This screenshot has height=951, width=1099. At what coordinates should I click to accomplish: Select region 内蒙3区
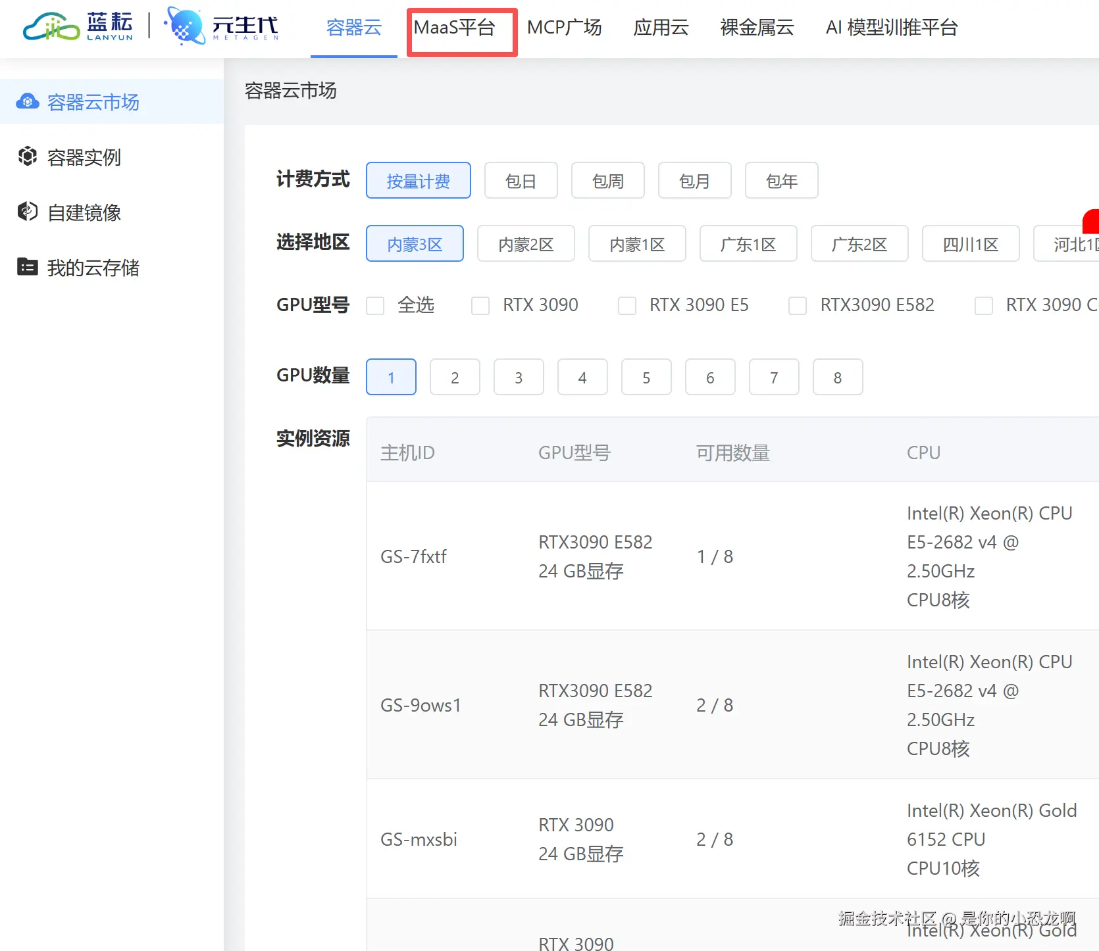[x=415, y=243]
